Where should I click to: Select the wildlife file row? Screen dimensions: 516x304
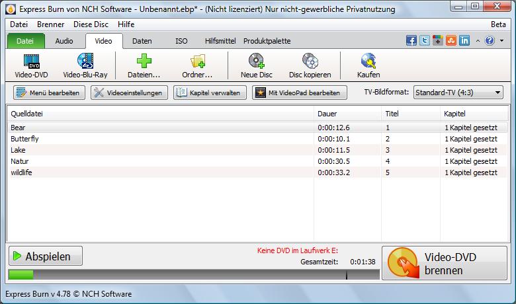[257, 172]
